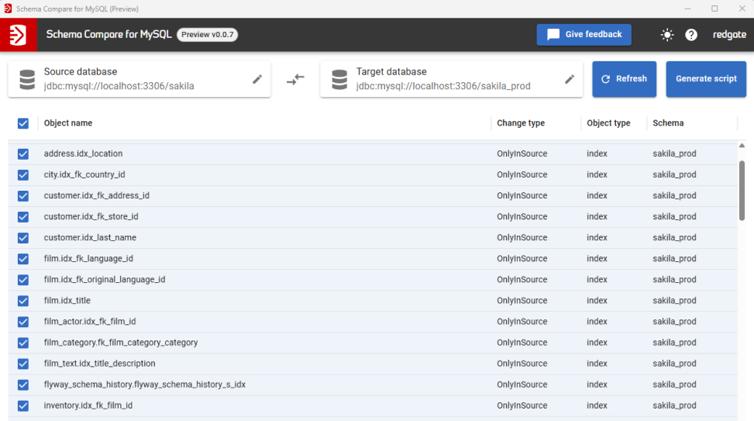754x421 pixels.
Task: Select film_actor.idx_fk_film_id object name
Action: (89, 322)
